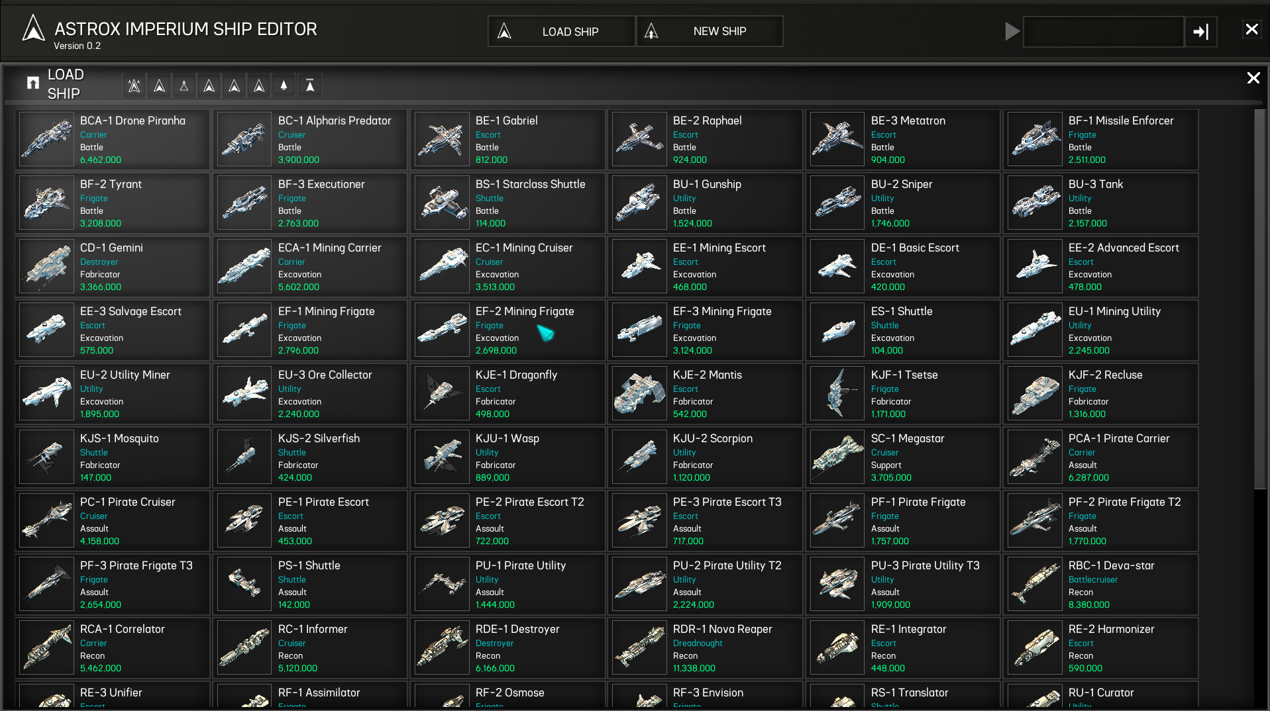Click the arrow-to-bar button beside the input box

pos(1200,32)
